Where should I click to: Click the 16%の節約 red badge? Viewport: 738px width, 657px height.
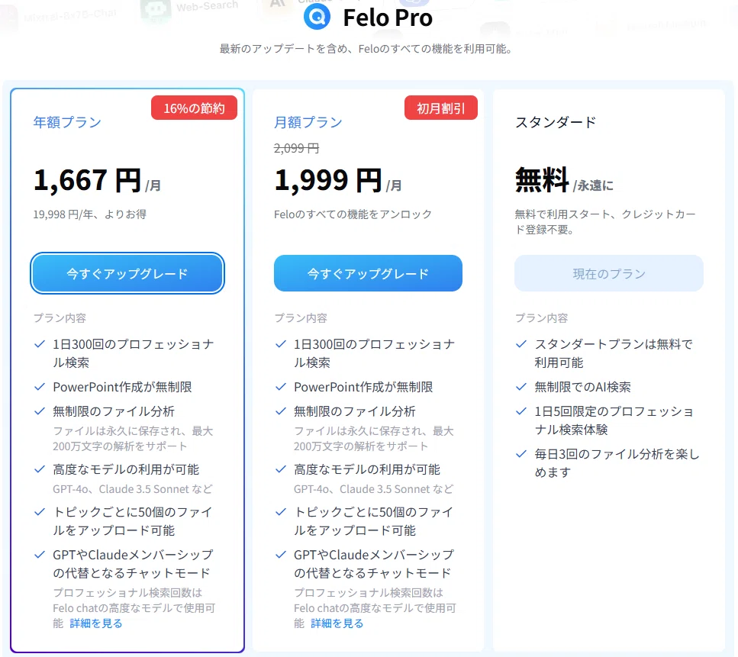[194, 108]
